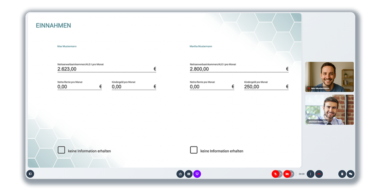Click Max's Nettoerwerbseinkommen field 2.623,00
This screenshot has width=382, height=191.
tap(104, 69)
